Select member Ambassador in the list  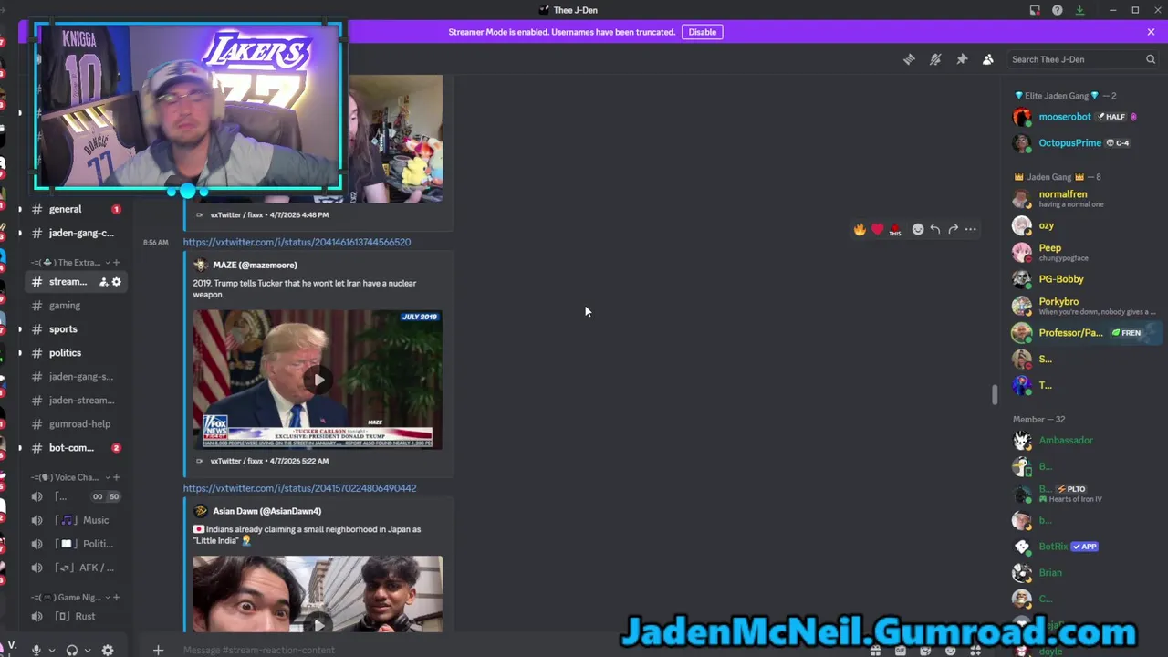(x=1084, y=440)
